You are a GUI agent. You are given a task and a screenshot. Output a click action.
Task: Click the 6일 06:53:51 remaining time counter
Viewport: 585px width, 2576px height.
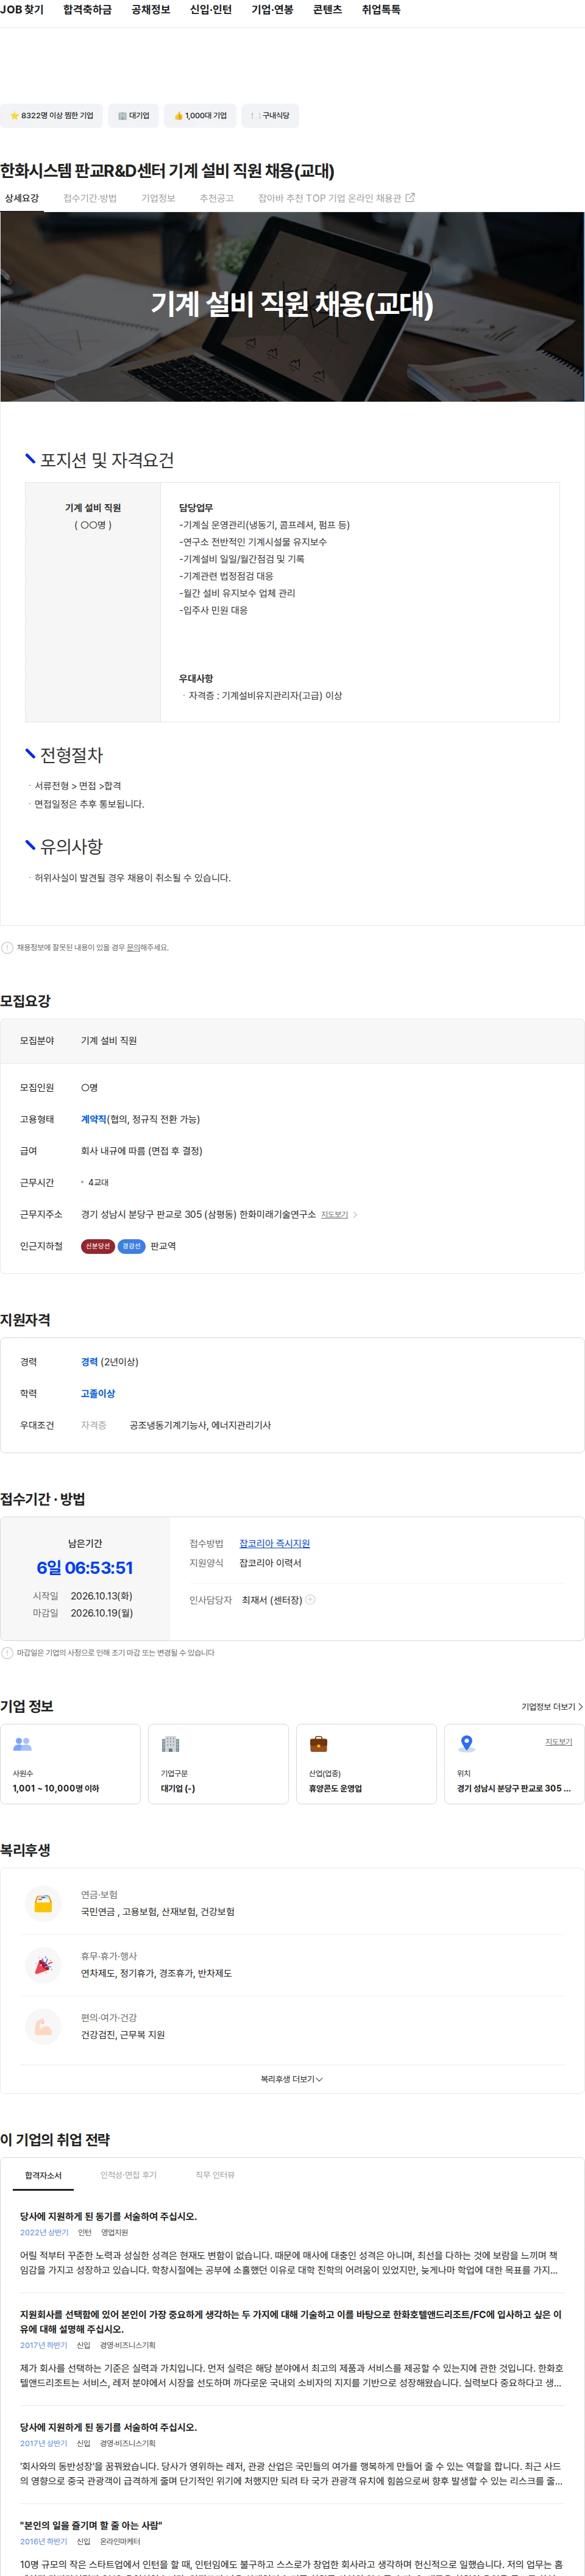[85, 1568]
